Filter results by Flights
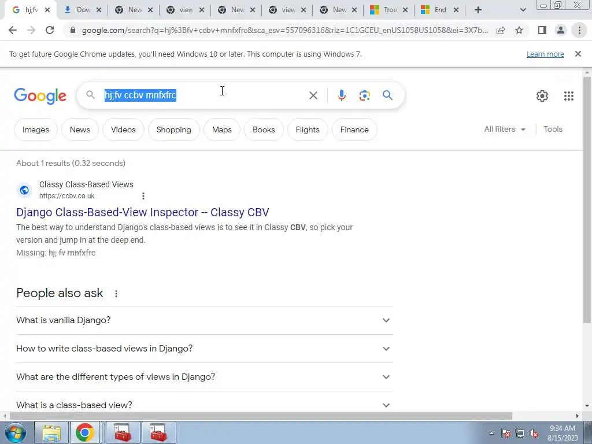 (308, 129)
